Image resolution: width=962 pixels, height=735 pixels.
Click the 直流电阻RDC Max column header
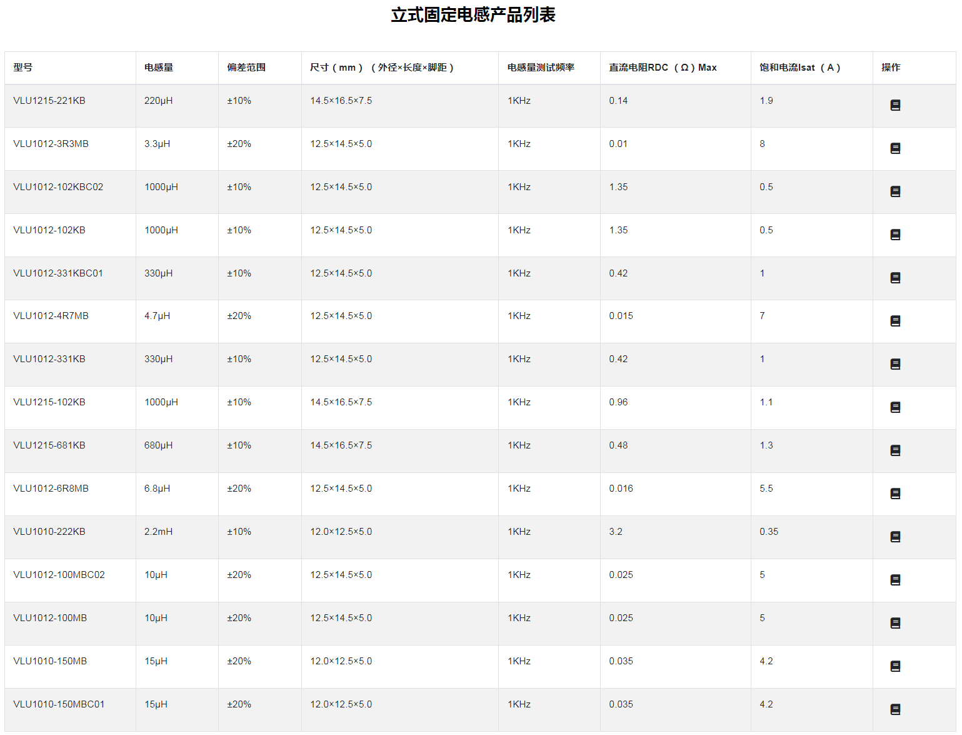point(663,68)
